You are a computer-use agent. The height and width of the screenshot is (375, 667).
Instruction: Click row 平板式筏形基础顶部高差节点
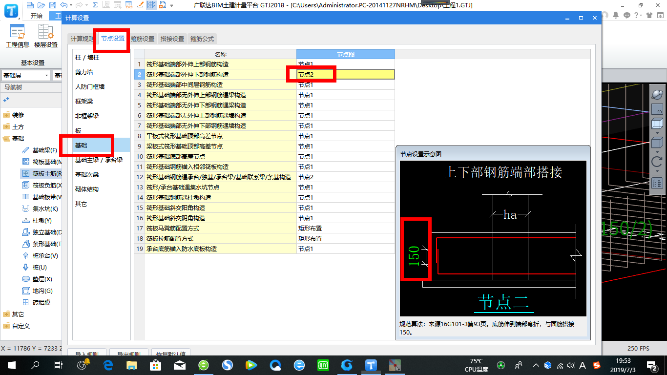click(x=221, y=136)
